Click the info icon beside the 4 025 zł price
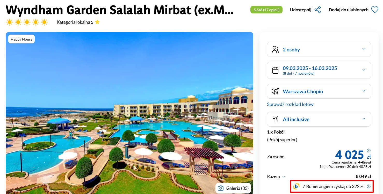Image resolution: width=383 pixels, height=194 pixels. [369, 150]
